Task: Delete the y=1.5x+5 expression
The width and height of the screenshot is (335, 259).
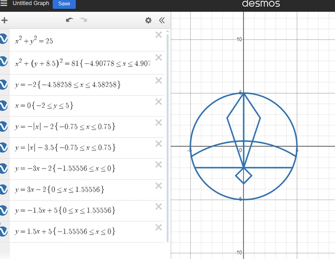Action: [x=158, y=228]
